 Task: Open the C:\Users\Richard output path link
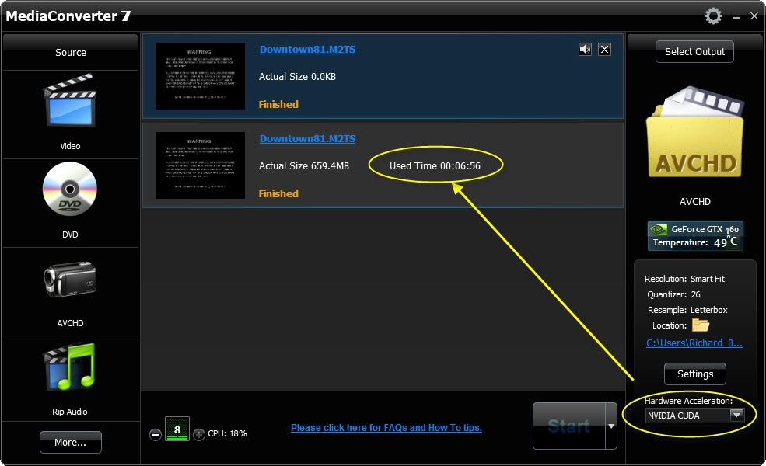694,343
